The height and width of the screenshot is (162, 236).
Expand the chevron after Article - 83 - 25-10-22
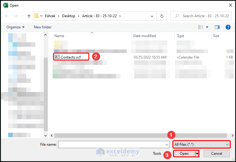click(120, 16)
